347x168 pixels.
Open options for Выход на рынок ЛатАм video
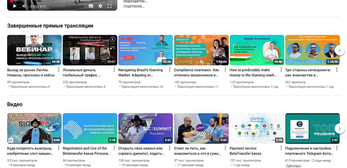59,70
